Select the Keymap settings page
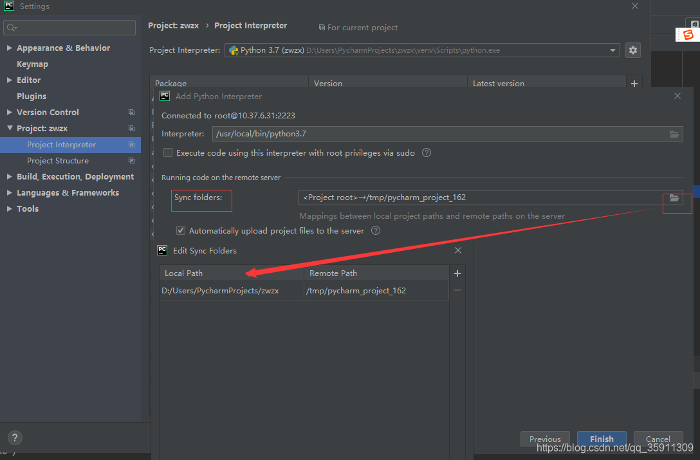The width and height of the screenshot is (700, 460). click(32, 64)
